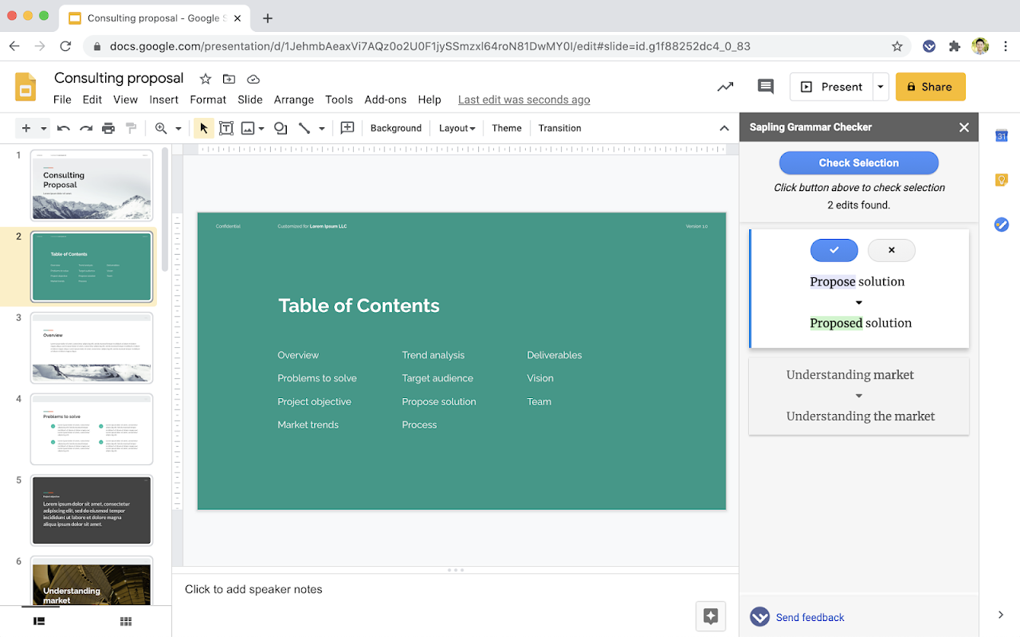The image size is (1020, 637).
Task: Select the Paint format roller icon
Action: tap(131, 128)
